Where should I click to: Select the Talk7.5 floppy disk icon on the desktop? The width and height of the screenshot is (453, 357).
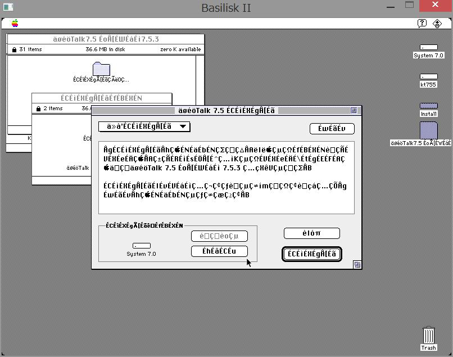click(x=428, y=130)
